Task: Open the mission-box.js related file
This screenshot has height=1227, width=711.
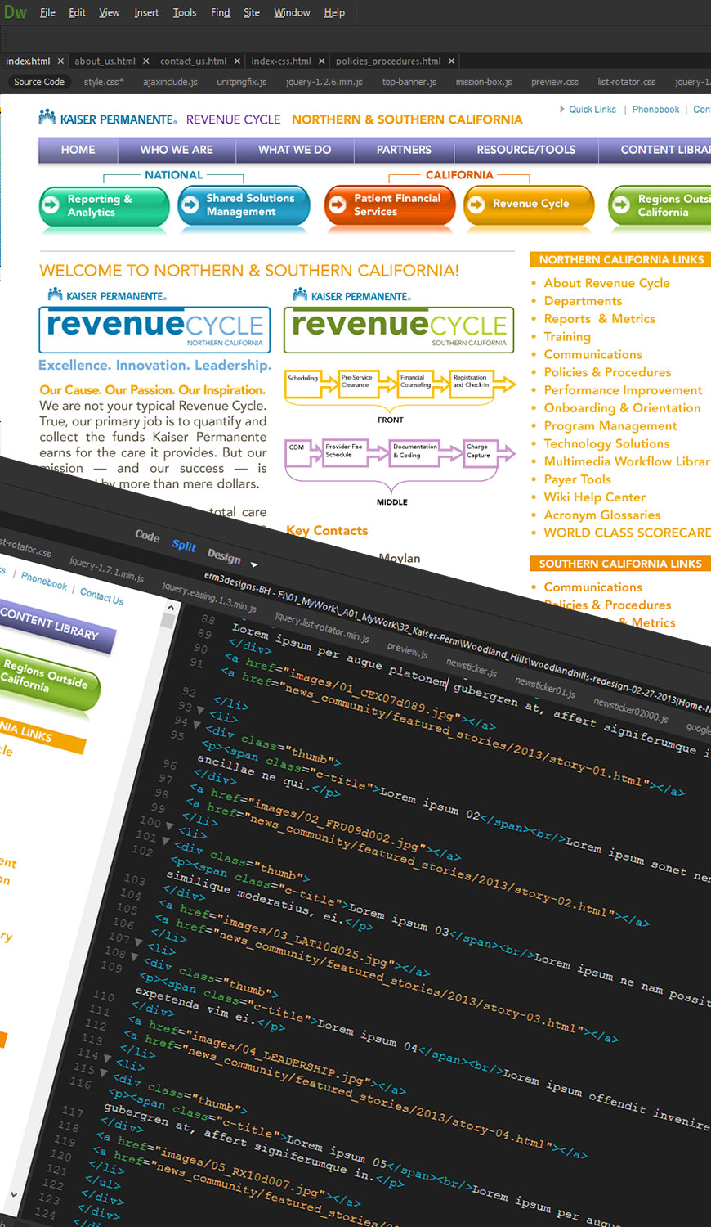Action: pos(484,82)
